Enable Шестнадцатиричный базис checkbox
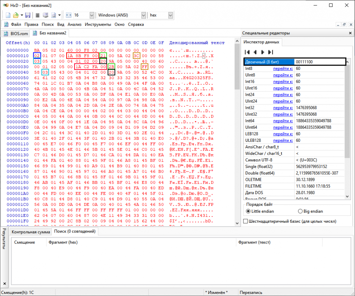The width and height of the screenshot is (355, 296). tap(246, 221)
